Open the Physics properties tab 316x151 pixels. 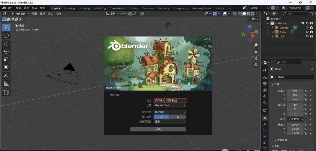(x=265, y=136)
